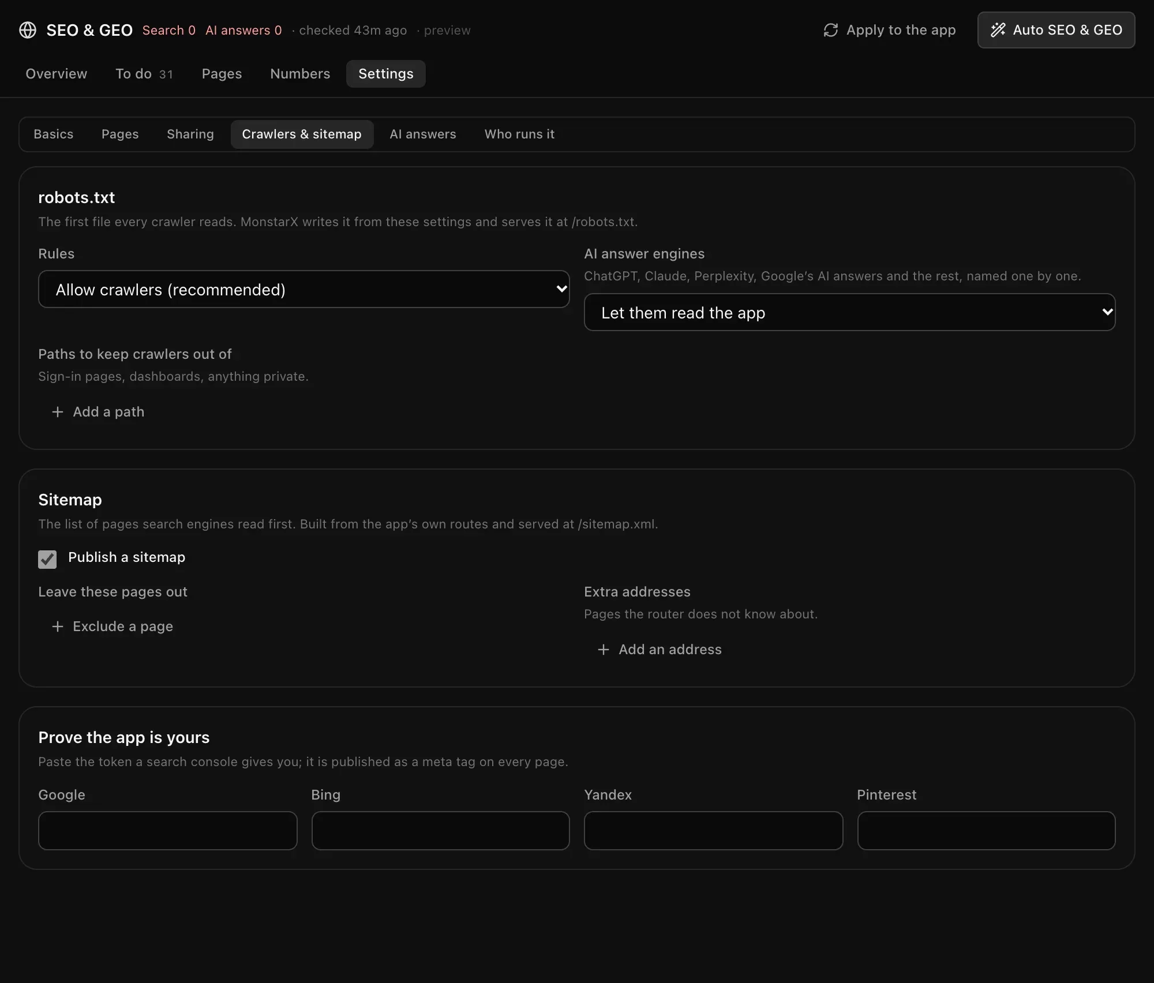Click the plus icon next to Exclude a page

pyautogui.click(x=58, y=626)
